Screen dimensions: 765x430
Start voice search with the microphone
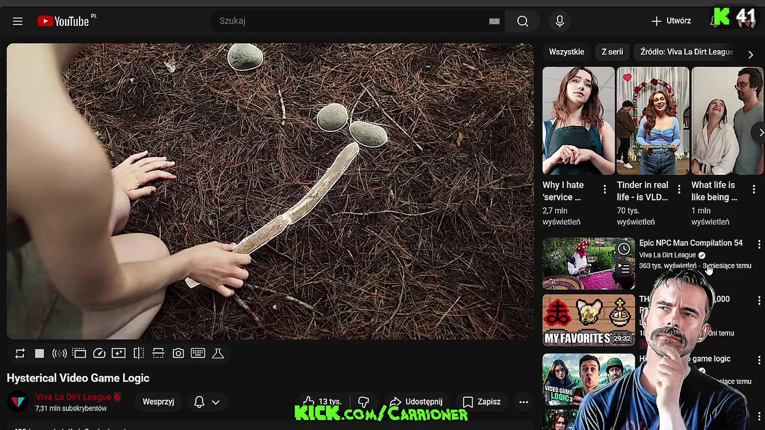click(559, 21)
